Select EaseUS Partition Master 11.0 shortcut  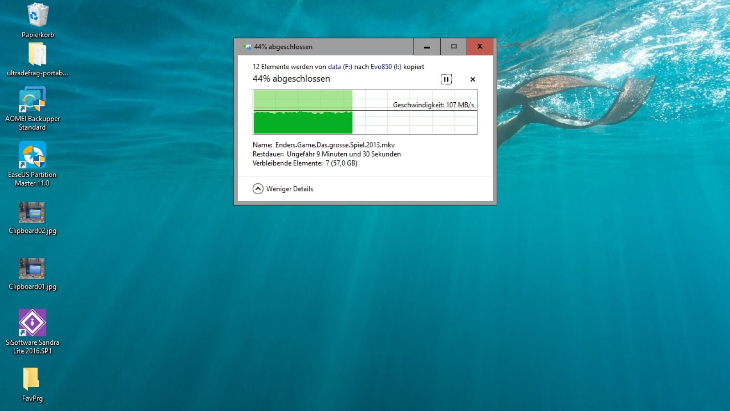click(32, 155)
